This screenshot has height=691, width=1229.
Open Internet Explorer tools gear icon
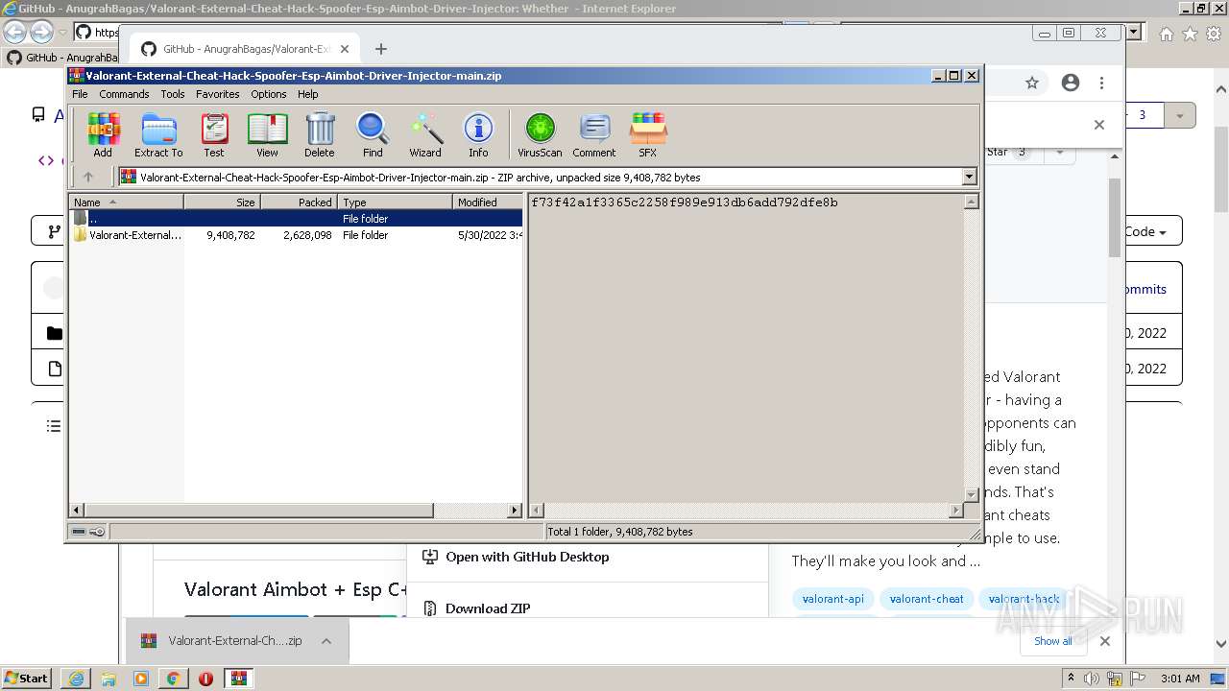click(x=1214, y=34)
